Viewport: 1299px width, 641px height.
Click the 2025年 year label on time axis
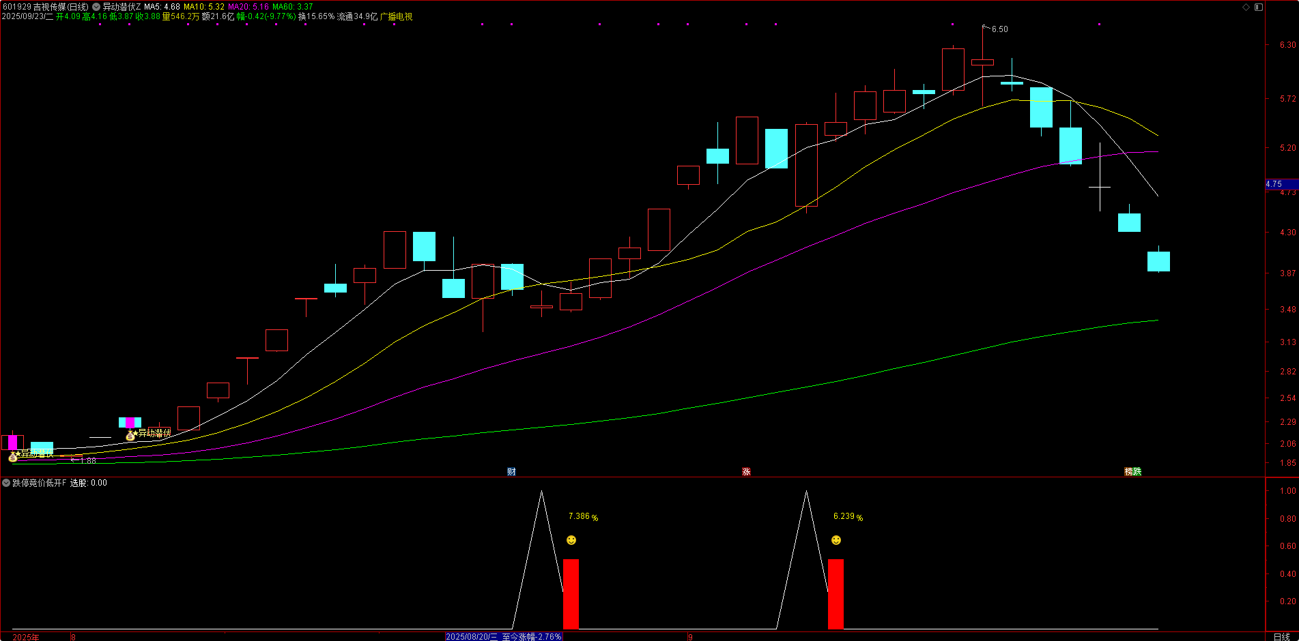pyautogui.click(x=26, y=637)
